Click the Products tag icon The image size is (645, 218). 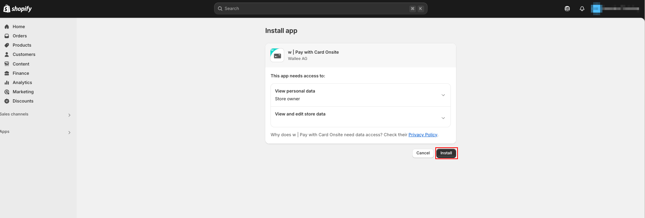(7, 45)
